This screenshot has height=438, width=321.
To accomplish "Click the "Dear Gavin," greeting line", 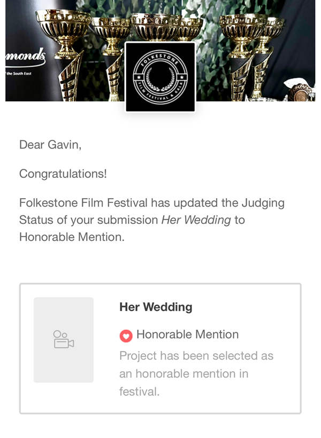I will [x=50, y=144].
